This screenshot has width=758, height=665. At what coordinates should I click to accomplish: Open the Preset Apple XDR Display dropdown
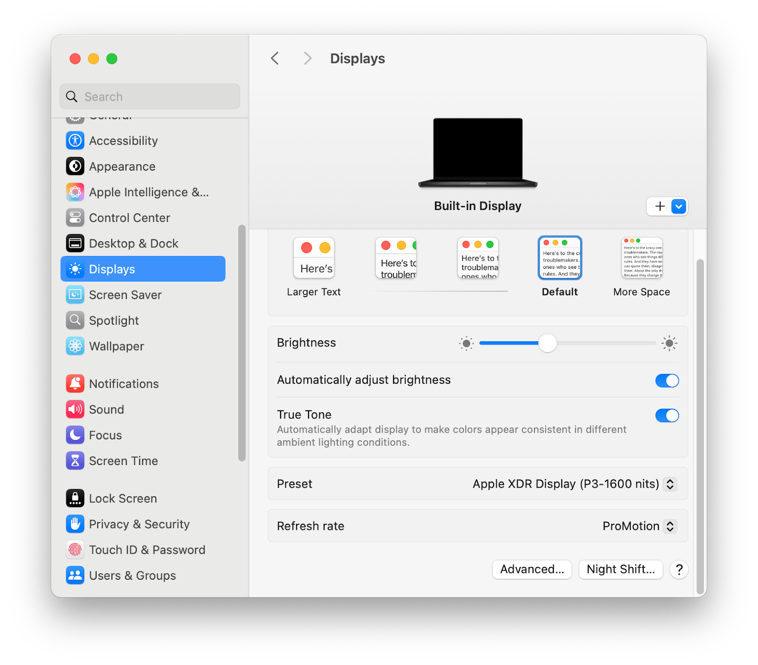[x=574, y=484]
